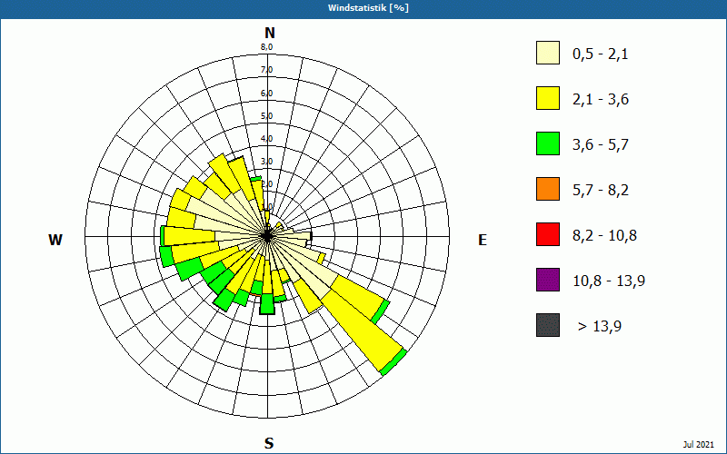Click the '4,0' radial axis label
727x454 pixels.
coord(266,139)
